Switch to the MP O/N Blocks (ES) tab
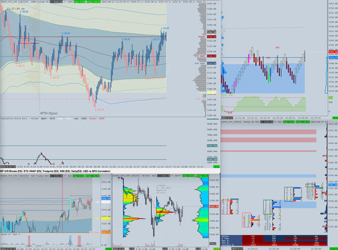Image resolution: width=338 pixels, height=250 pixels. [11, 172]
